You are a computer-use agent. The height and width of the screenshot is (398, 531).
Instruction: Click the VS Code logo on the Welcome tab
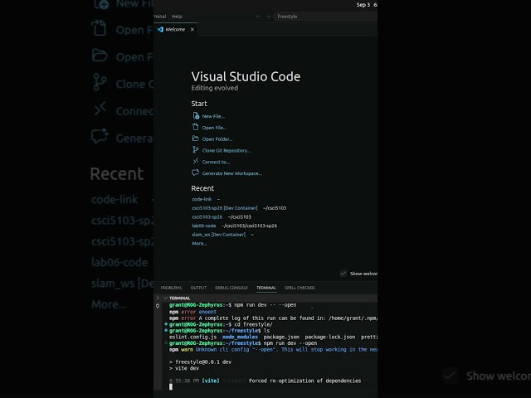[x=160, y=30]
